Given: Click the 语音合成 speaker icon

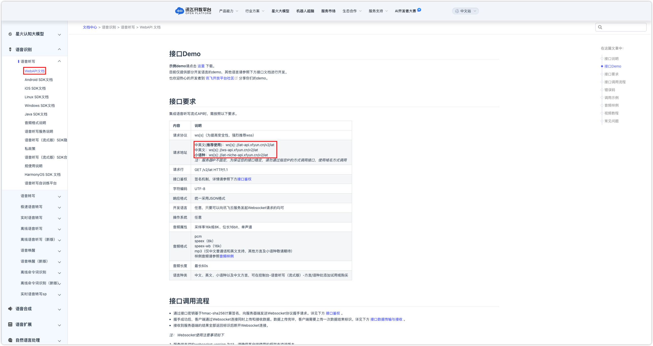Looking at the screenshot, I should tap(10, 309).
